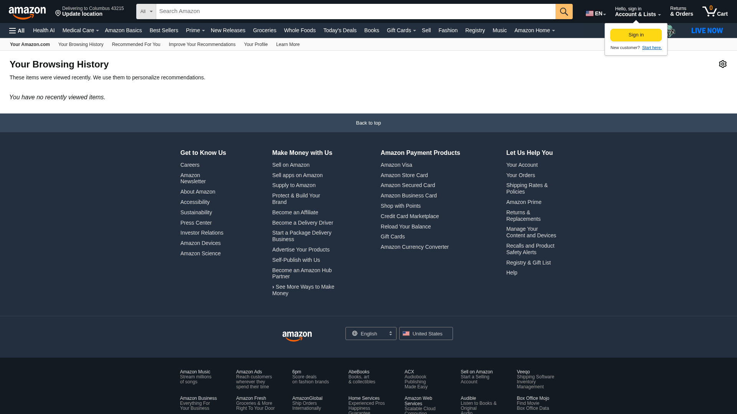Open Returns & Replacements link
737x414 pixels.
523,215
